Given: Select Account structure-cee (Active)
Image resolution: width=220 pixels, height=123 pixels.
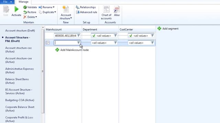Looking at the screenshot, I should (x=18, y=60).
